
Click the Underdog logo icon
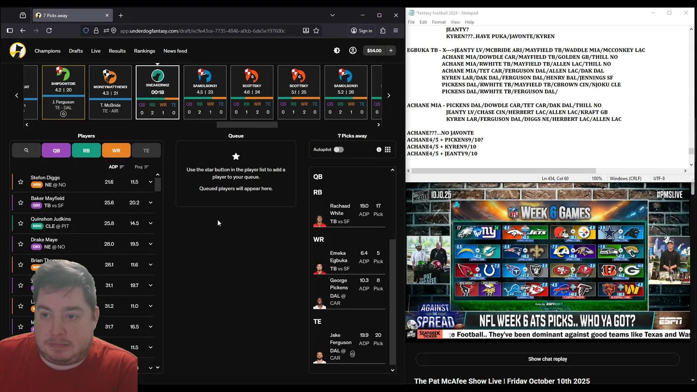[x=17, y=51]
